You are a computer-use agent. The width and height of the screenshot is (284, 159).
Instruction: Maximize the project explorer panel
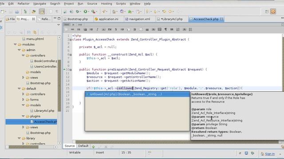click(59, 19)
